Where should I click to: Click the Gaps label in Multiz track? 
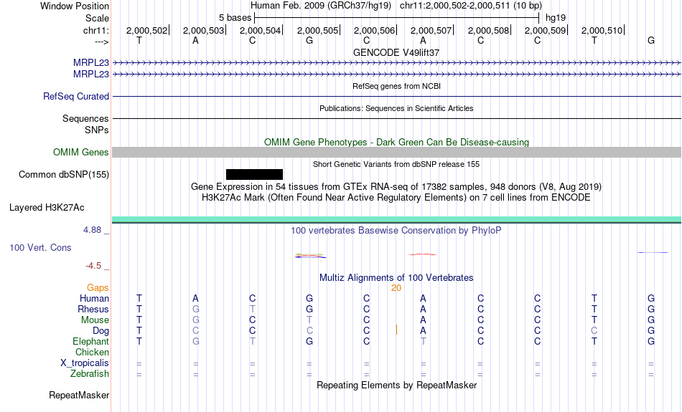pos(98,288)
